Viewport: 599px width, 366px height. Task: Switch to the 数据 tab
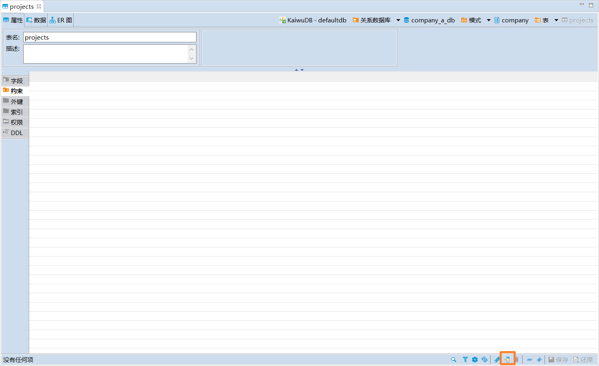tap(36, 20)
